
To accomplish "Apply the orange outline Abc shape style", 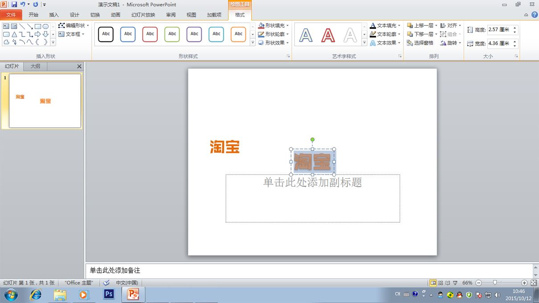I will [x=238, y=34].
